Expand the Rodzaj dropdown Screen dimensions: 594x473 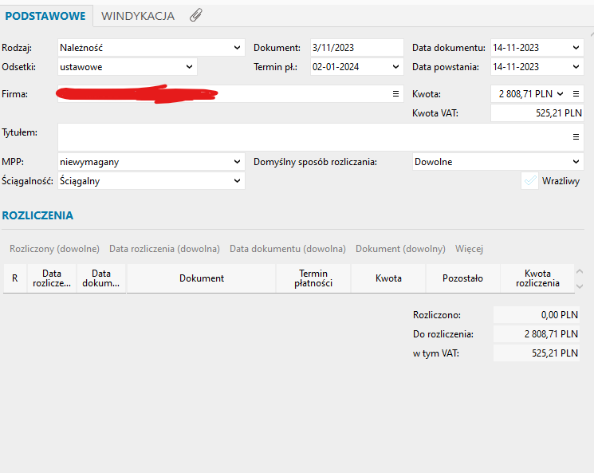237,48
